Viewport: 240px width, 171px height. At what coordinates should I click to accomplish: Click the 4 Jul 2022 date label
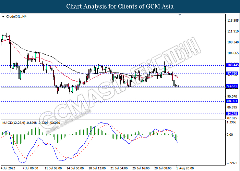(8, 168)
